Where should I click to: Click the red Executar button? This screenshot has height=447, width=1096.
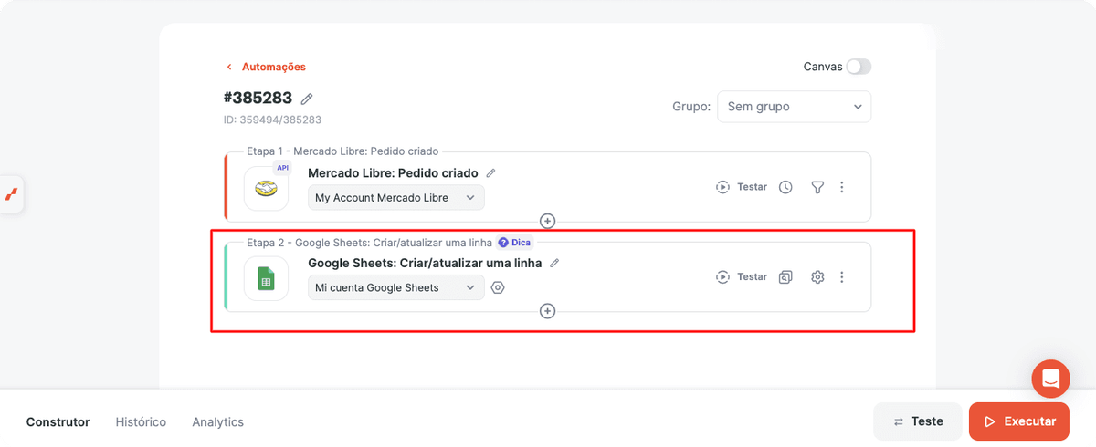[1019, 421]
